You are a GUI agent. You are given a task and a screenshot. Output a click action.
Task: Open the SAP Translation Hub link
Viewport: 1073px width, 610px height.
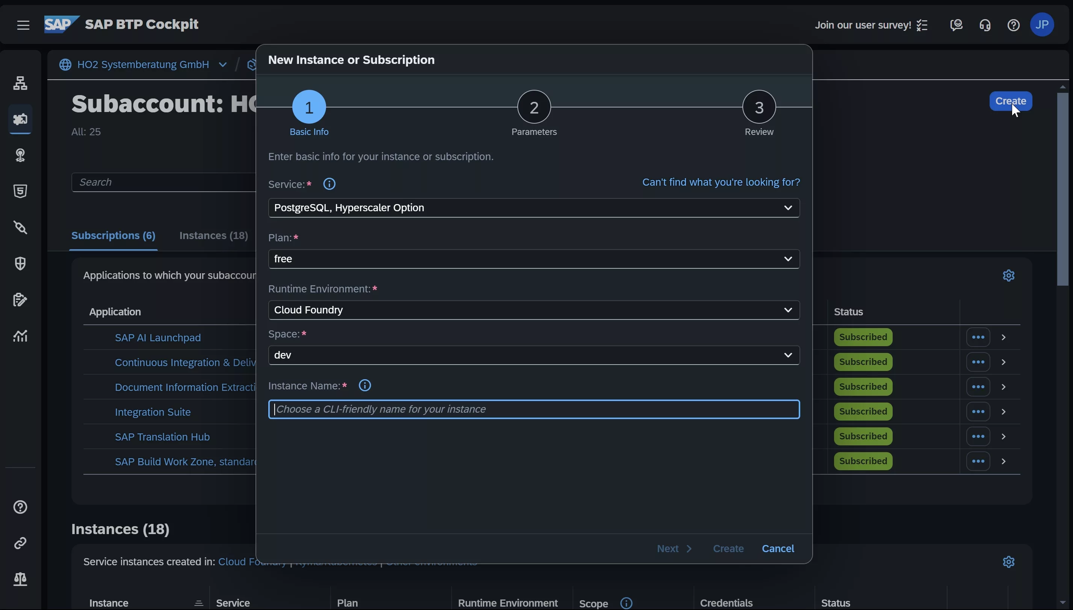pos(162,437)
